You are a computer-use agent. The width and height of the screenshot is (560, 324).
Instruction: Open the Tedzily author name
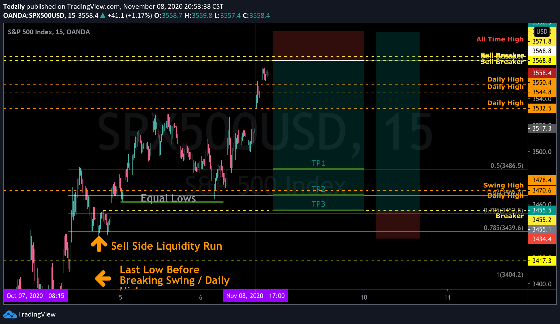[14, 6]
